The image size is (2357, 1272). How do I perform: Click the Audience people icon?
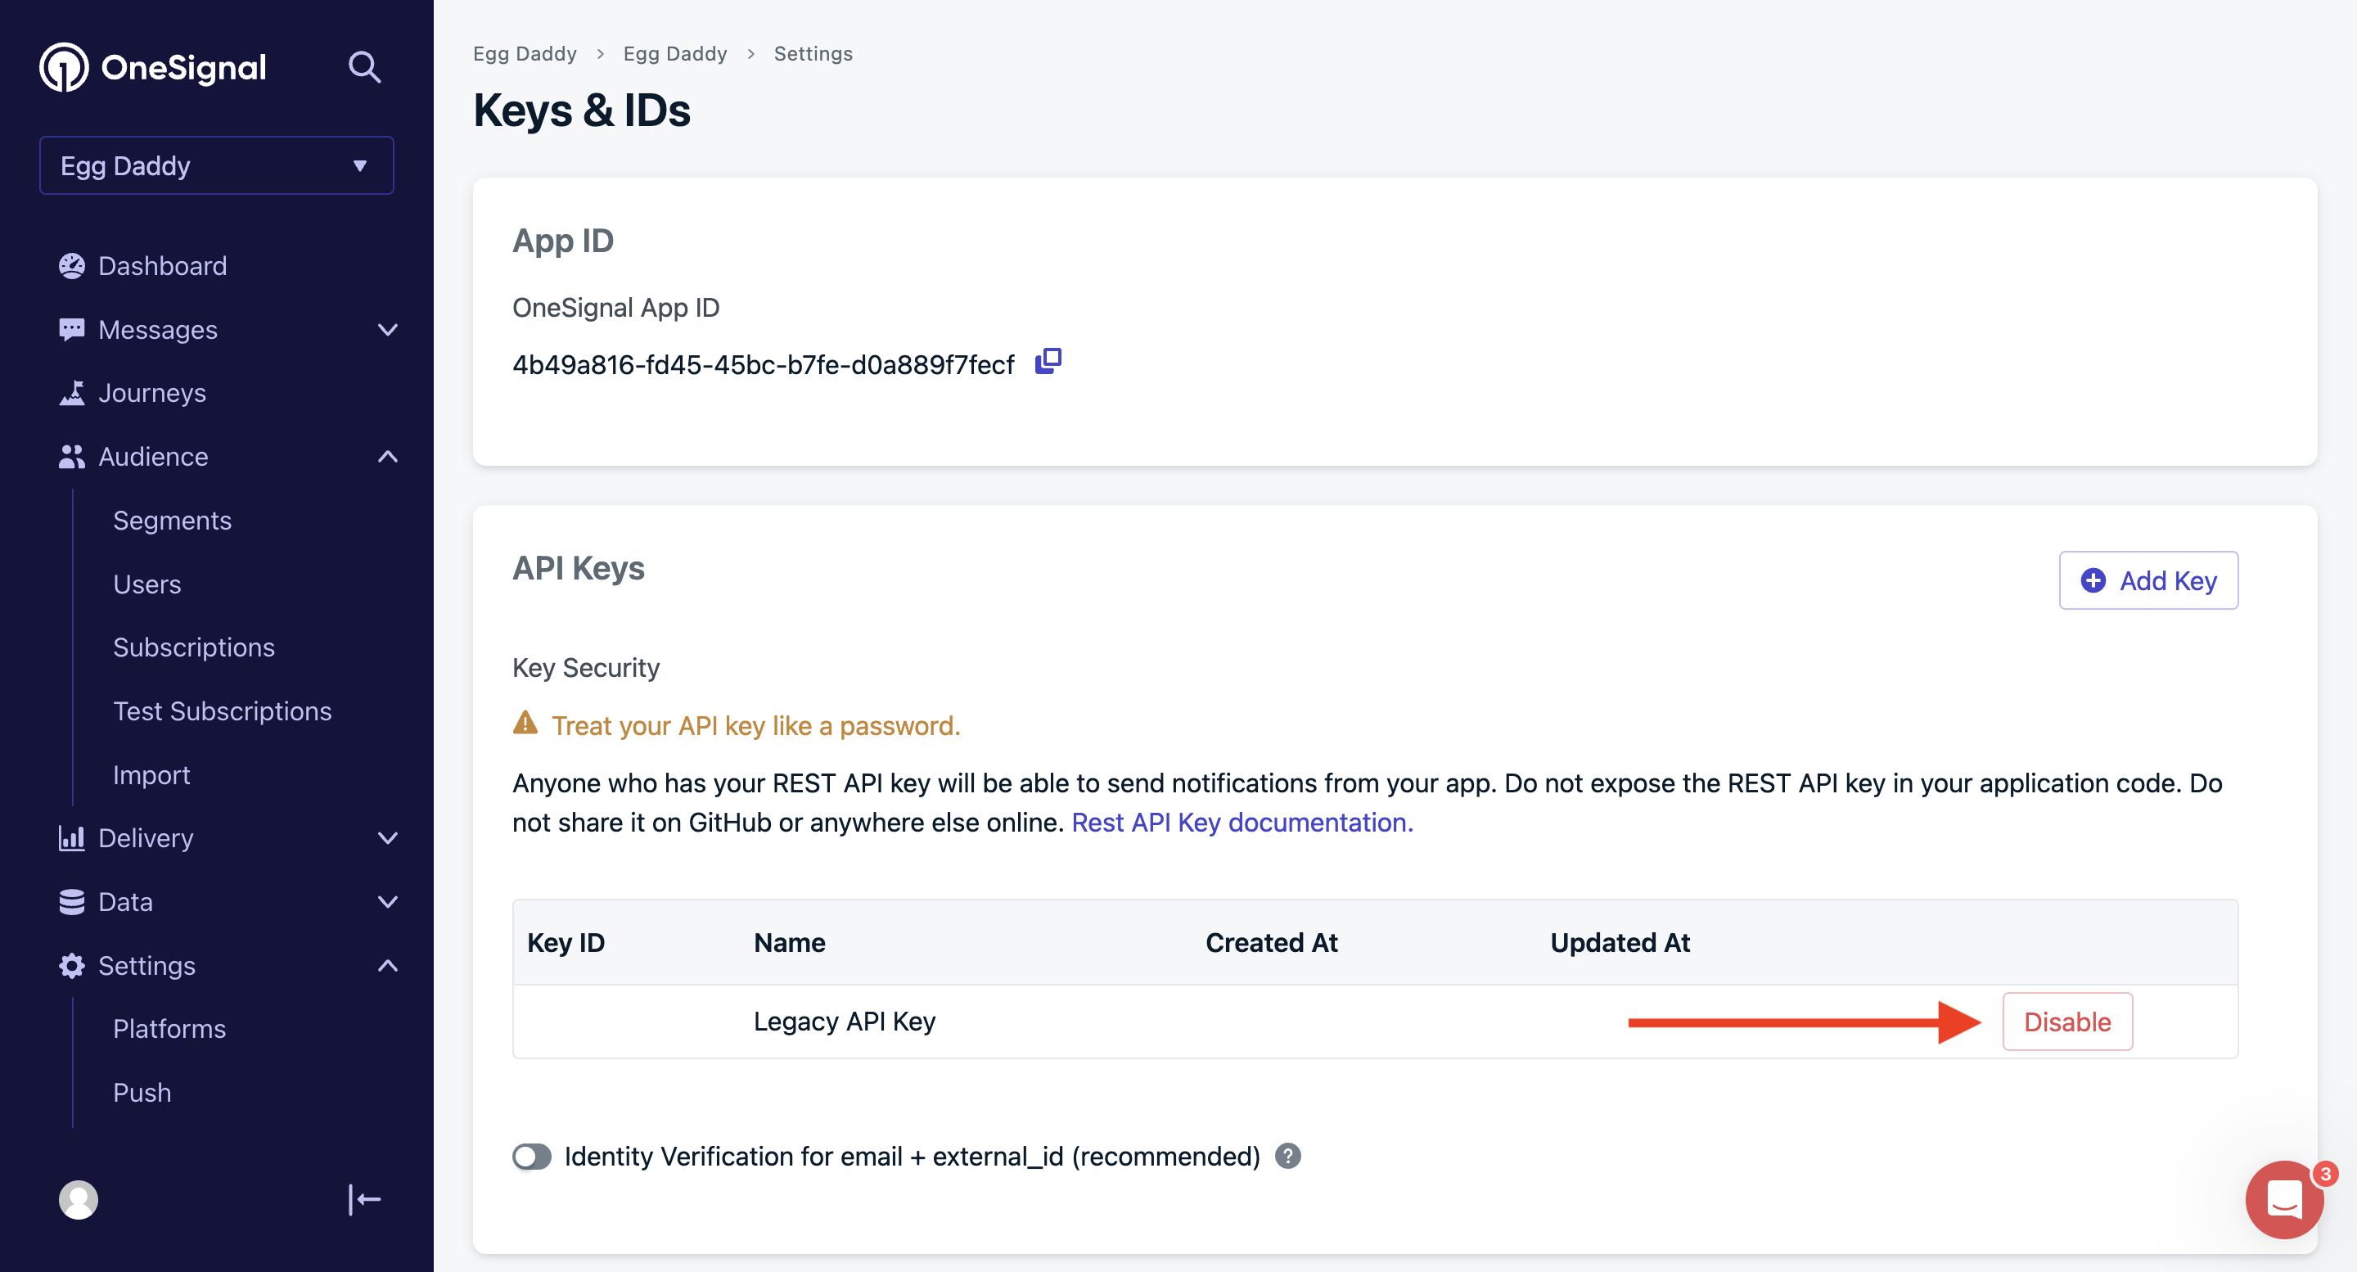coord(71,457)
